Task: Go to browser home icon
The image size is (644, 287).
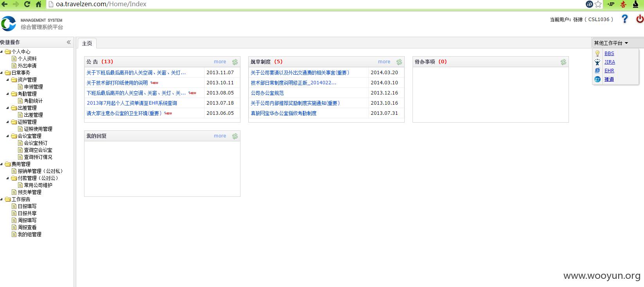Action: 38,4
